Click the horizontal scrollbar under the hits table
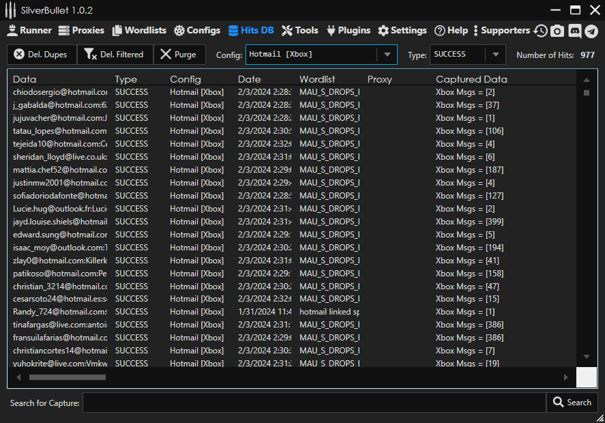The height and width of the screenshot is (423, 605). (67, 377)
